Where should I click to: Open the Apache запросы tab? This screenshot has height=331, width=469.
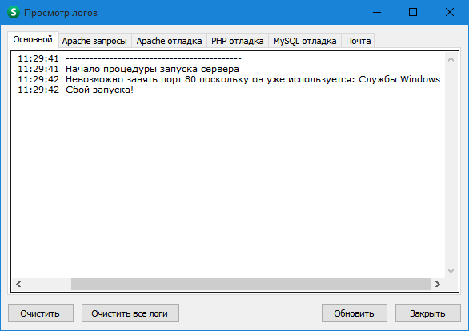(94, 41)
